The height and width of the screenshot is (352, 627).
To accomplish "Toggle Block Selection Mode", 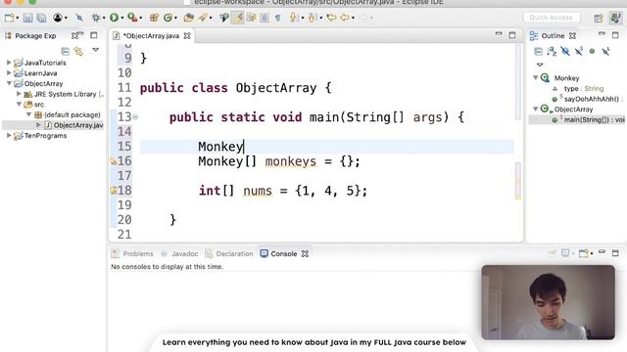I will tap(265, 18).
